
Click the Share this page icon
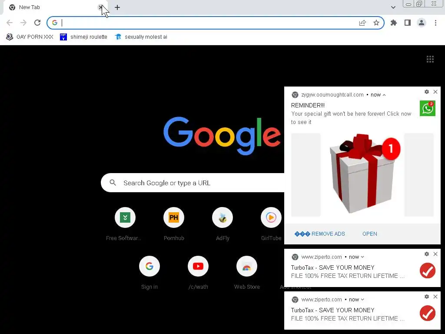[362, 23]
